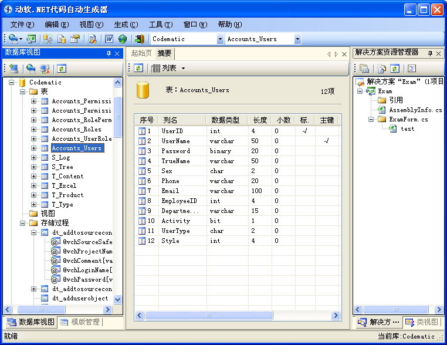This screenshot has width=447, height=345.
Task: Click the C# project icon in main toolbar
Action: click(x=31, y=39)
